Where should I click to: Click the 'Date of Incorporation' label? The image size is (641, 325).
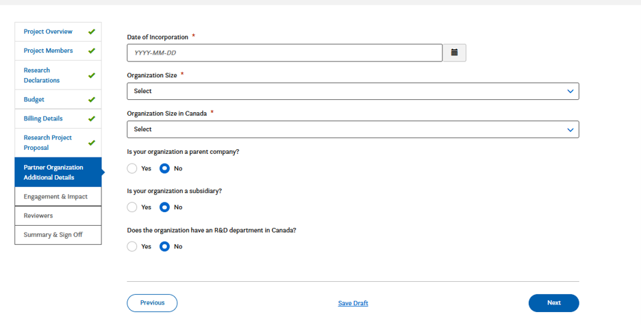158,37
